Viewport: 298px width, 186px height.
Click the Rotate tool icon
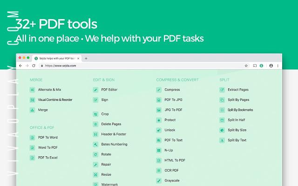[95, 154]
